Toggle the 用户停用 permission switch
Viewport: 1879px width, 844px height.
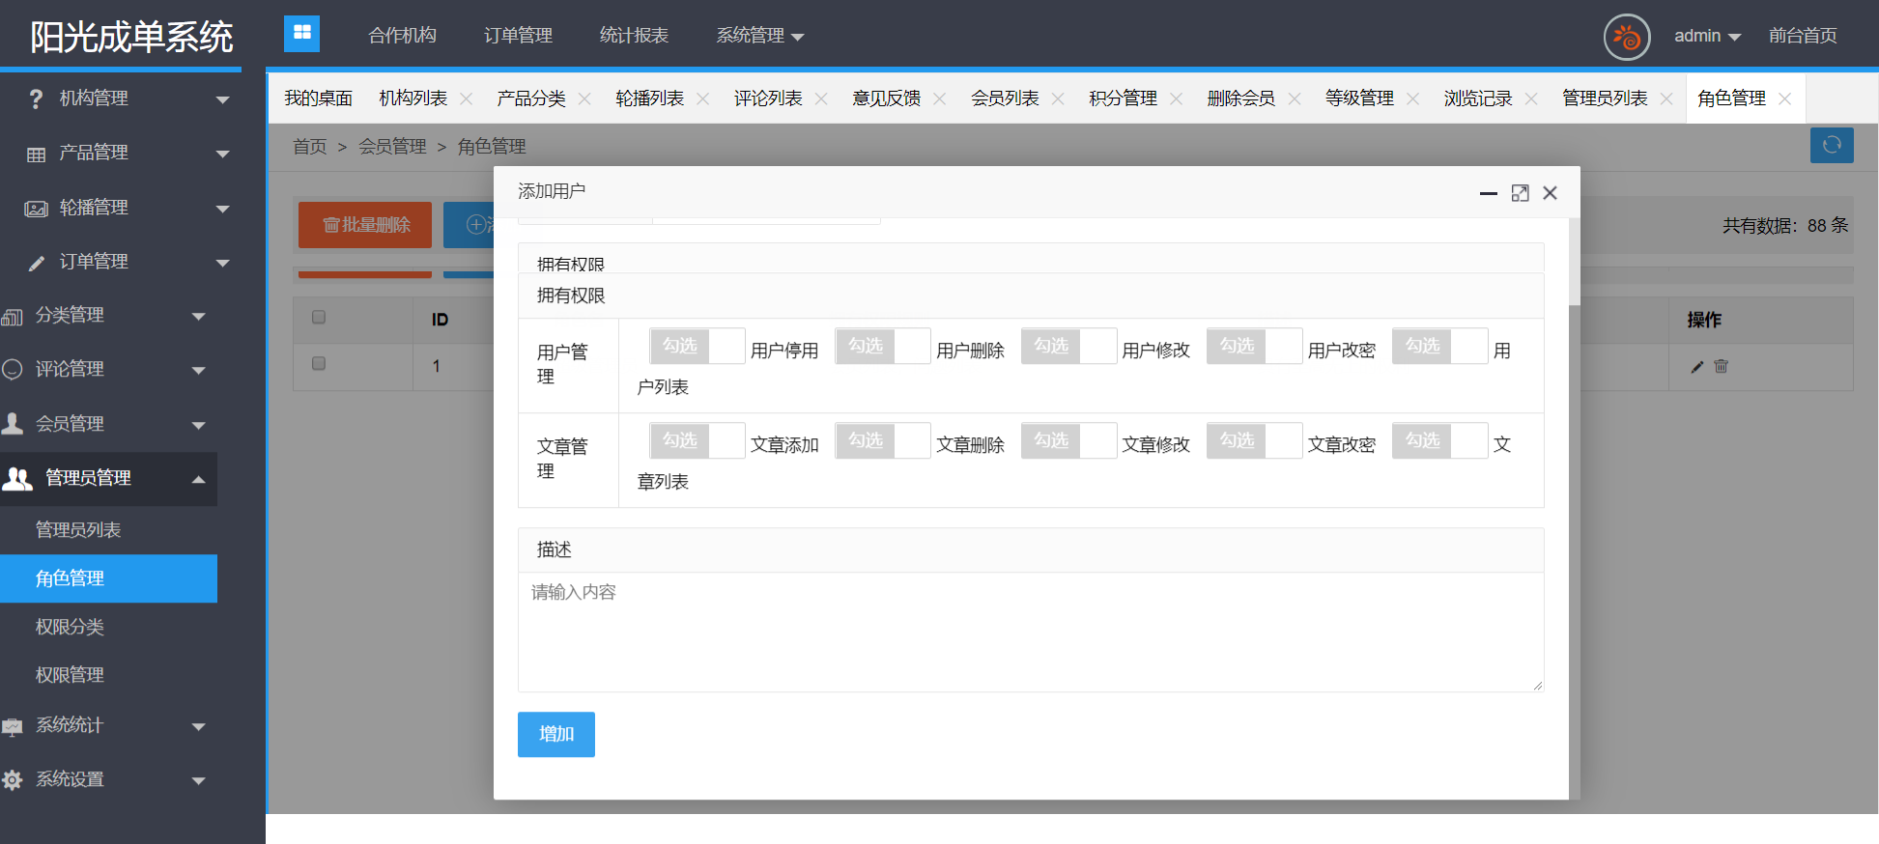click(x=697, y=346)
